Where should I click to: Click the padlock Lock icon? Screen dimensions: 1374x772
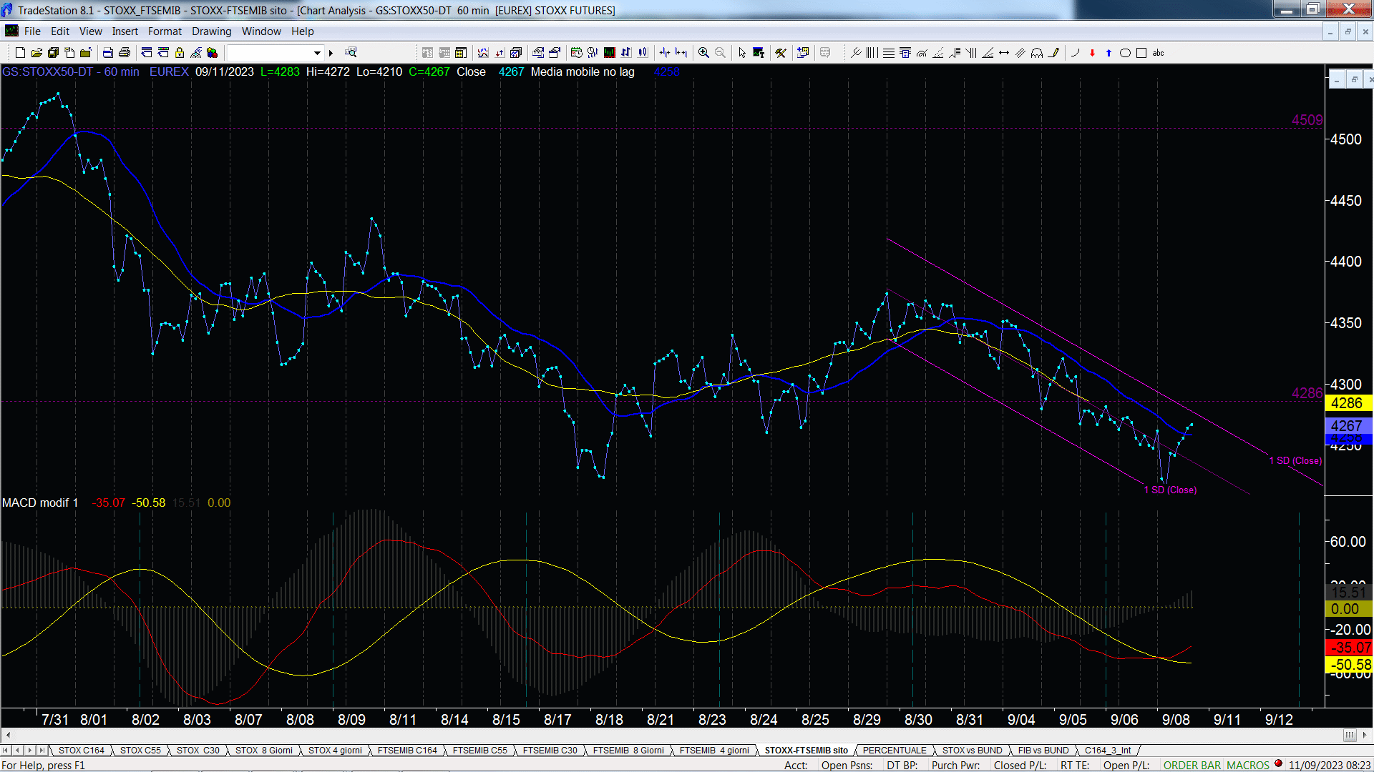(180, 53)
